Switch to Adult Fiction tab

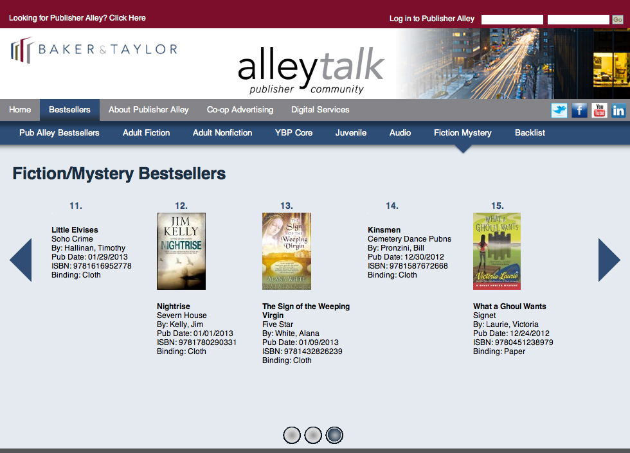pos(147,133)
